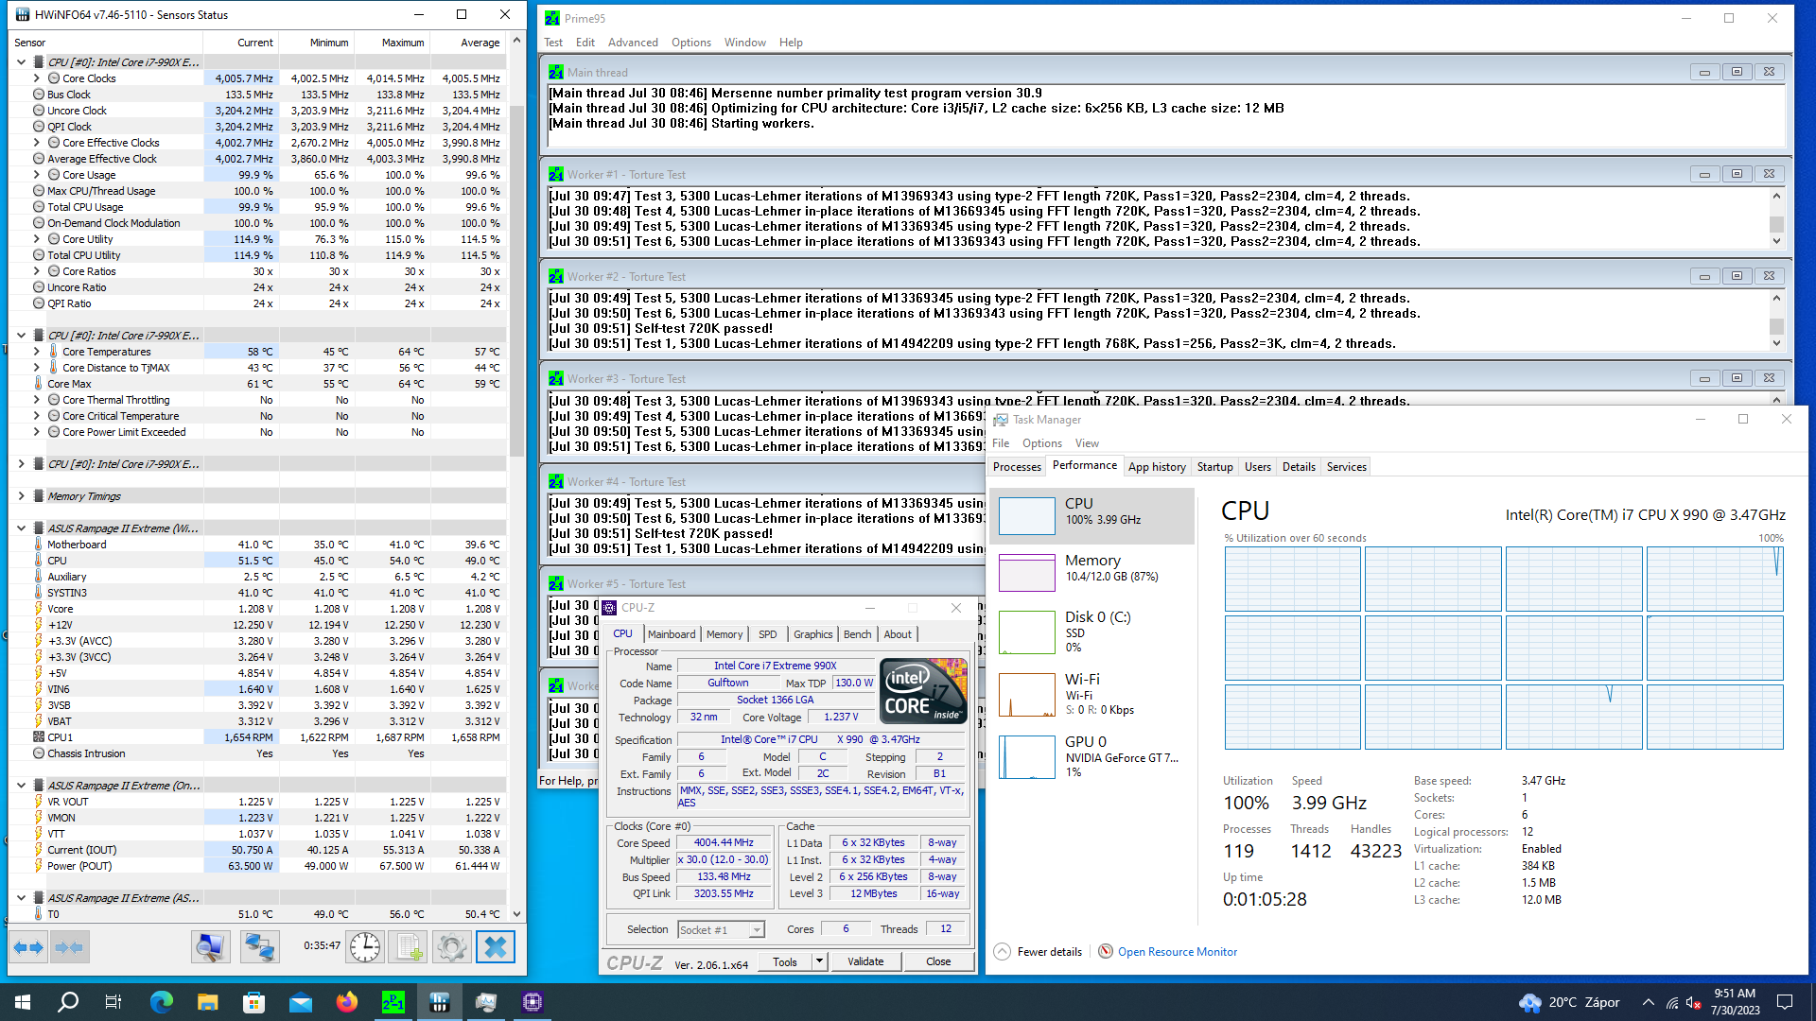Open HWiNFO settings gear icon

tap(451, 946)
